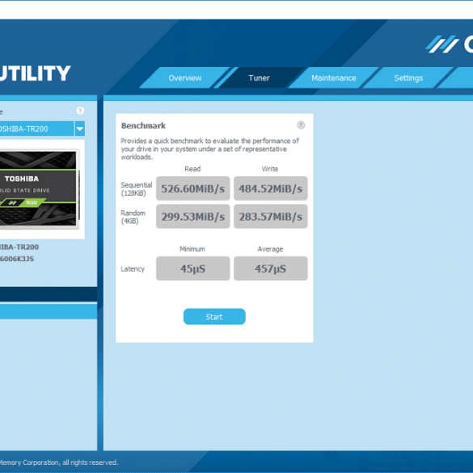This screenshot has width=473, height=473.
Task: Open the Overview tab
Action: [185, 78]
